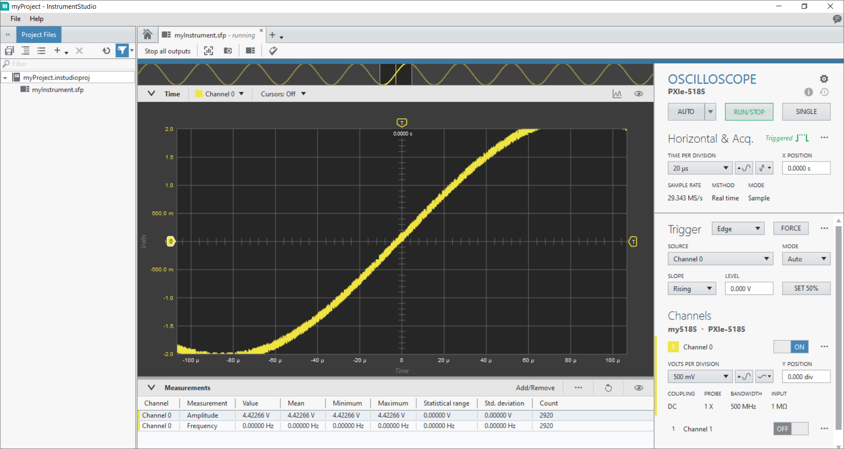Click the Add file plus icon
Screen dimensions: 844x449
[x=57, y=51]
